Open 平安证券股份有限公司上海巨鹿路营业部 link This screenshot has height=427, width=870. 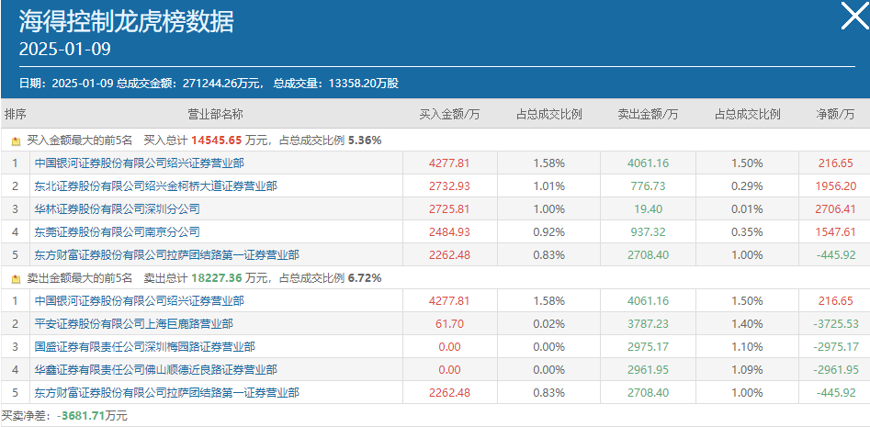point(133,324)
